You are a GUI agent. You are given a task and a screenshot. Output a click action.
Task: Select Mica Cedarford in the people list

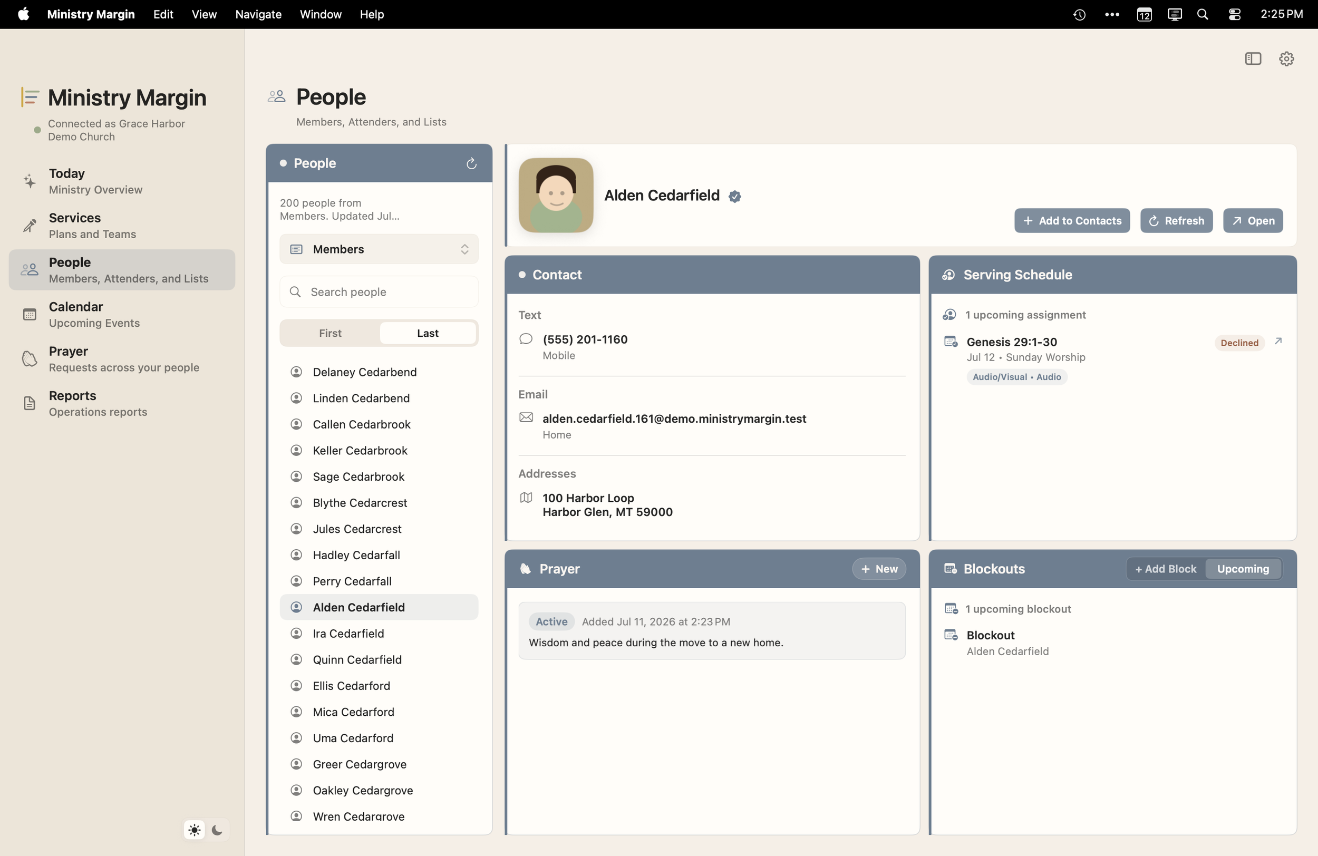coord(379,712)
